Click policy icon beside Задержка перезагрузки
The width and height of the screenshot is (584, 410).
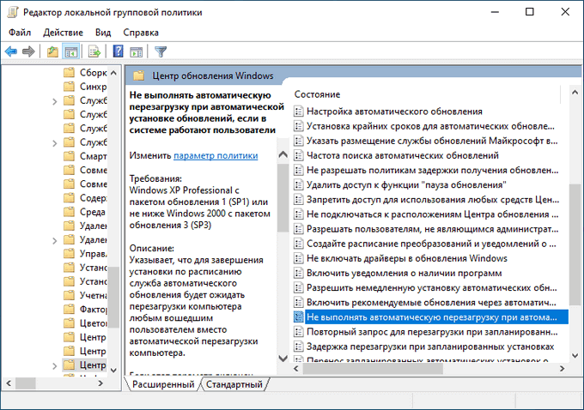(x=298, y=347)
